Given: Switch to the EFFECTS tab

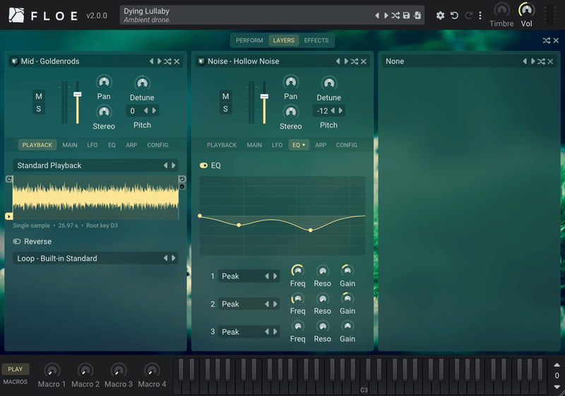Looking at the screenshot, I should (316, 40).
